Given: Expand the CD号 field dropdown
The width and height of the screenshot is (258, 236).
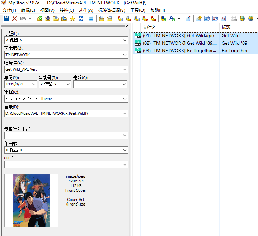Looking at the screenshot, I should coord(125,164).
